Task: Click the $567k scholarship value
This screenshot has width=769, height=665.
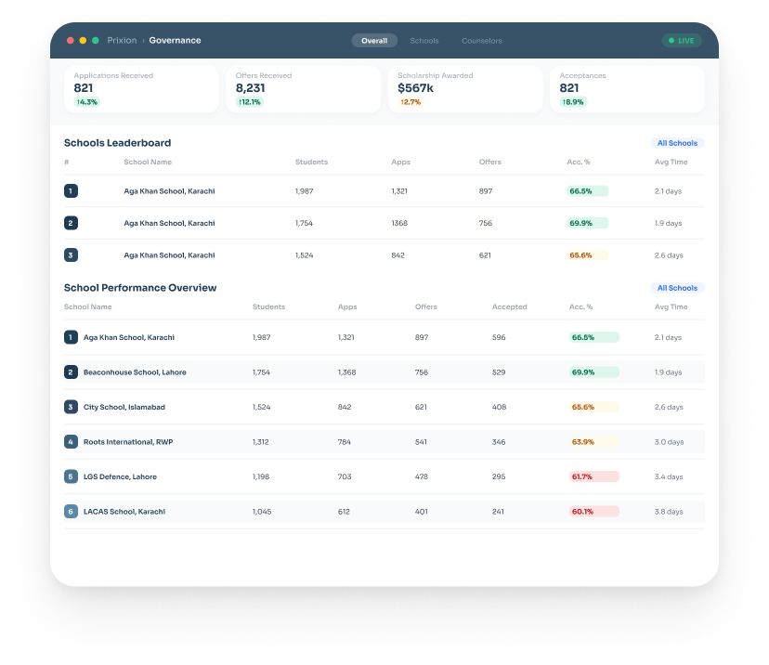Action: coord(415,88)
